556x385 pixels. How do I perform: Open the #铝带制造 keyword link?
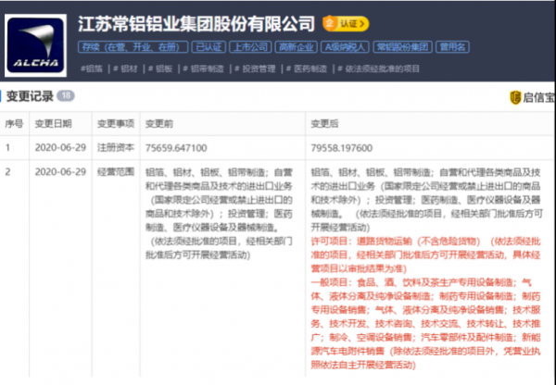coord(204,68)
